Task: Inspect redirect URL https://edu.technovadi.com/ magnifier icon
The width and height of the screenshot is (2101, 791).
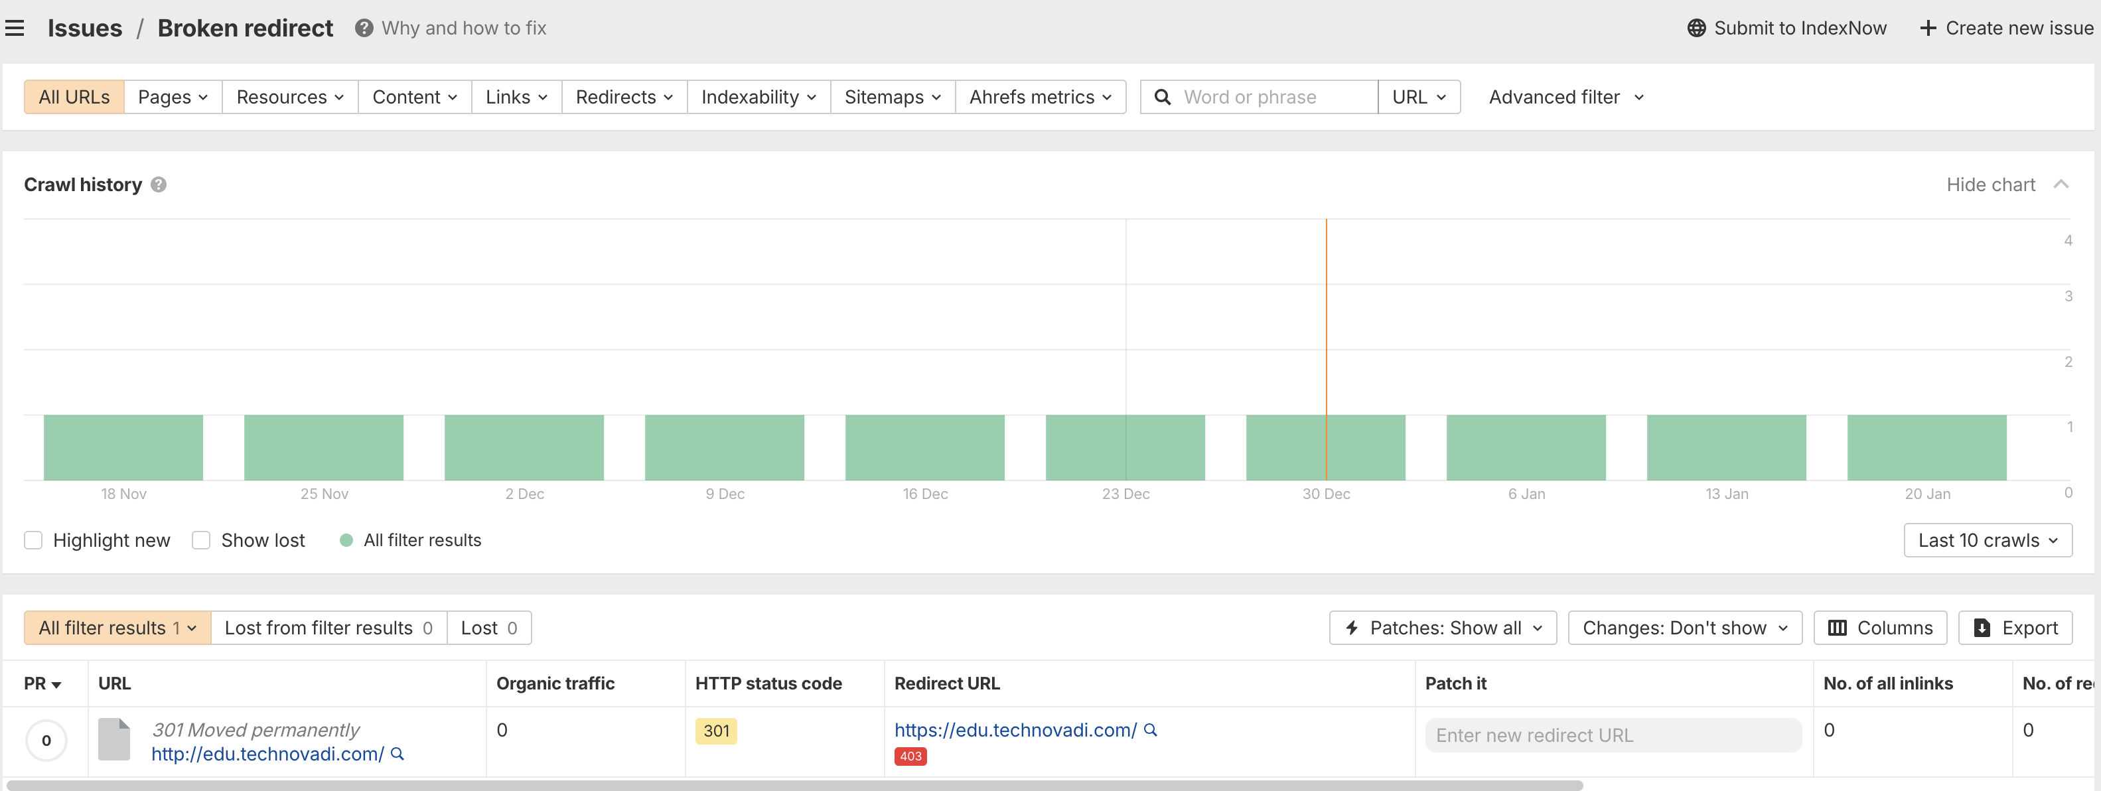Action: pos(1150,730)
